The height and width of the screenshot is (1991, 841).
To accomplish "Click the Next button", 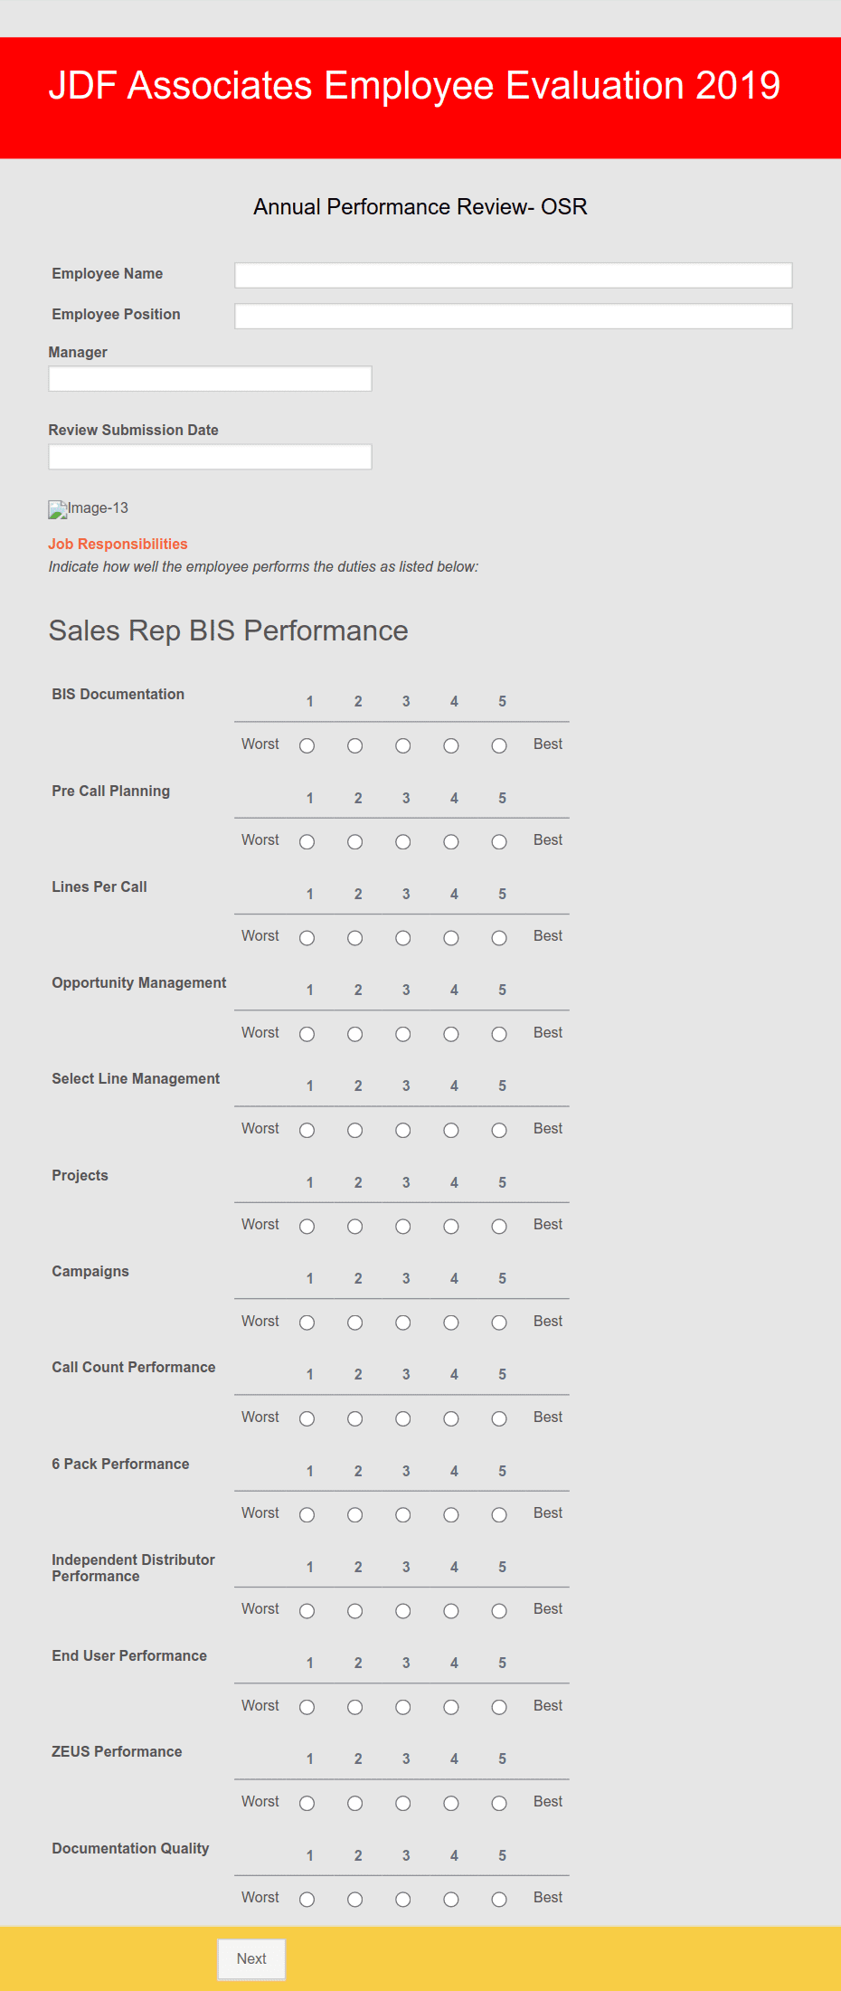I will [251, 1958].
